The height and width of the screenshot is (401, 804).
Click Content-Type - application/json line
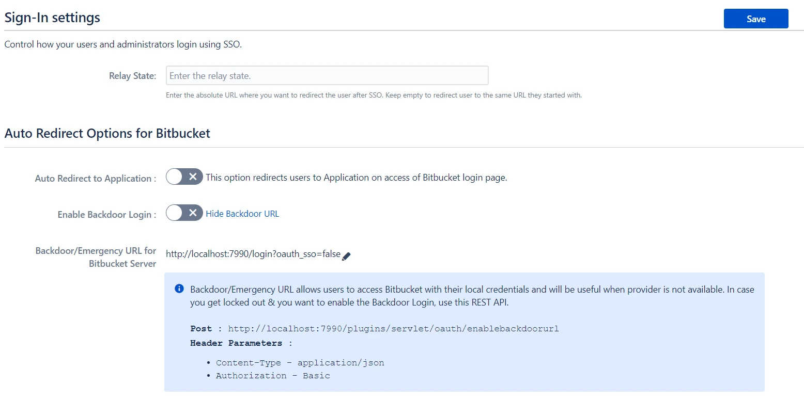tap(300, 362)
